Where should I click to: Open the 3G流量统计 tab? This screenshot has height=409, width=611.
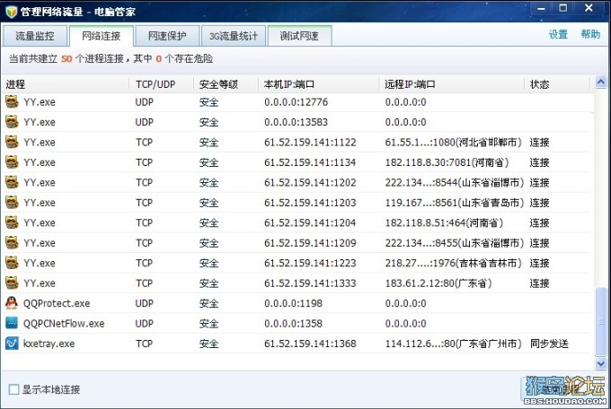tap(234, 36)
